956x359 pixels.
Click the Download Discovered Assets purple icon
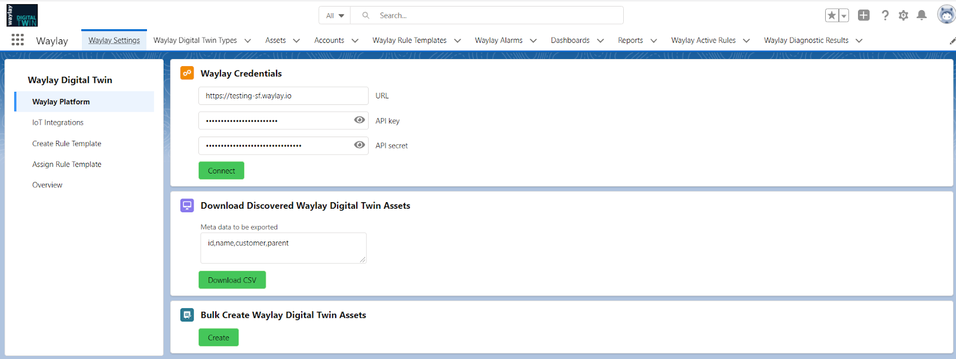point(187,205)
